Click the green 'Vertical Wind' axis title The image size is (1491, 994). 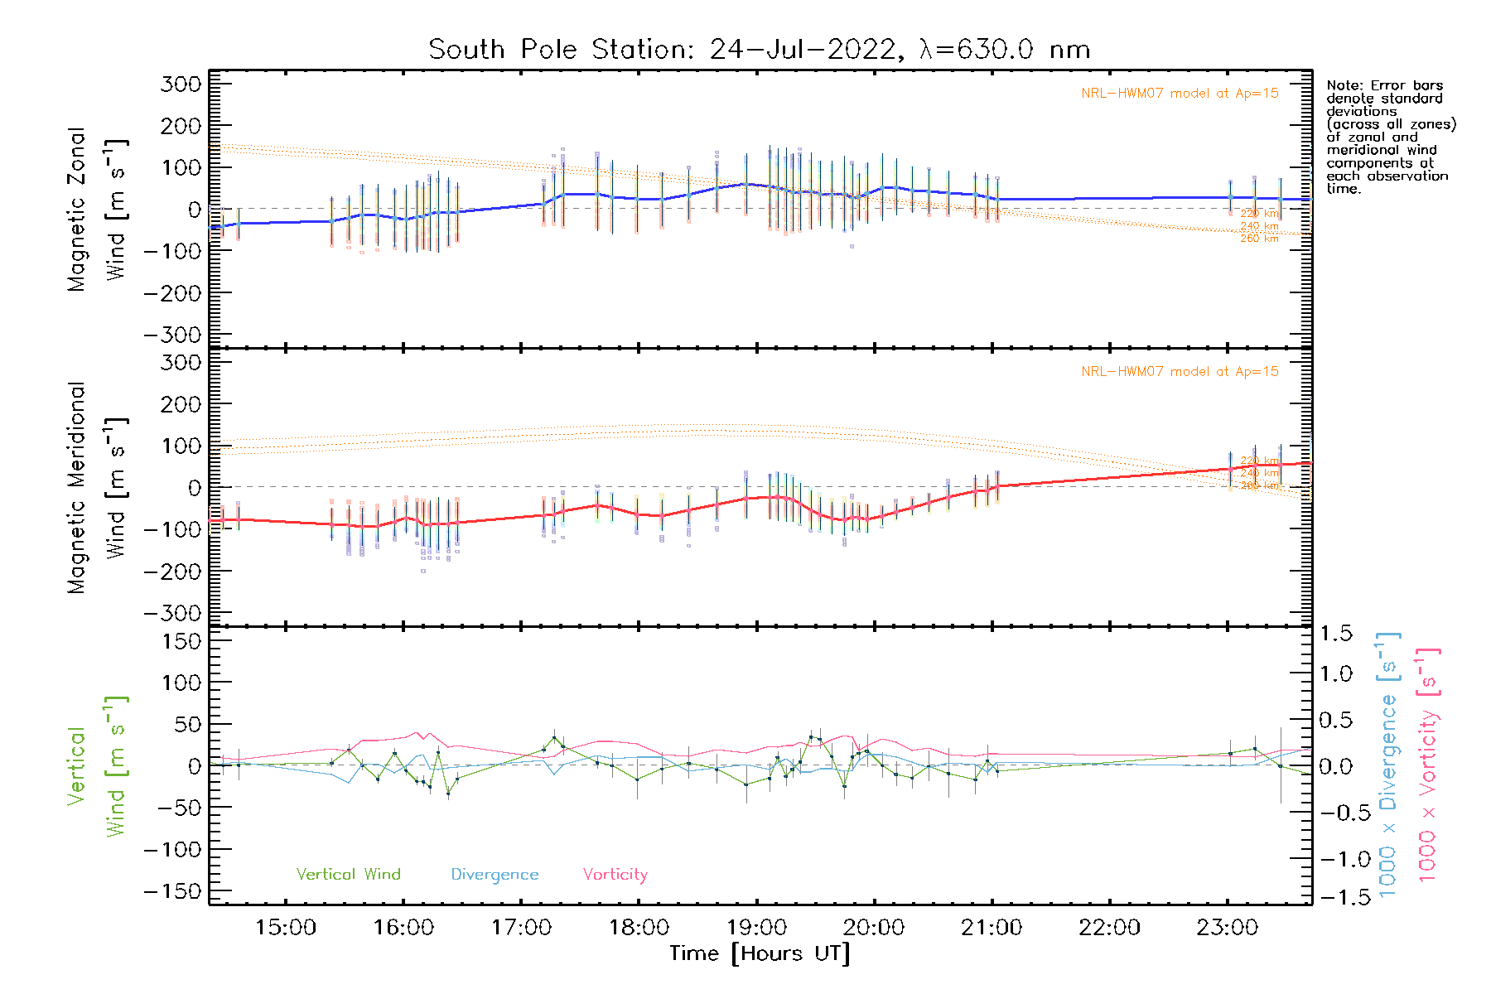tap(97, 766)
